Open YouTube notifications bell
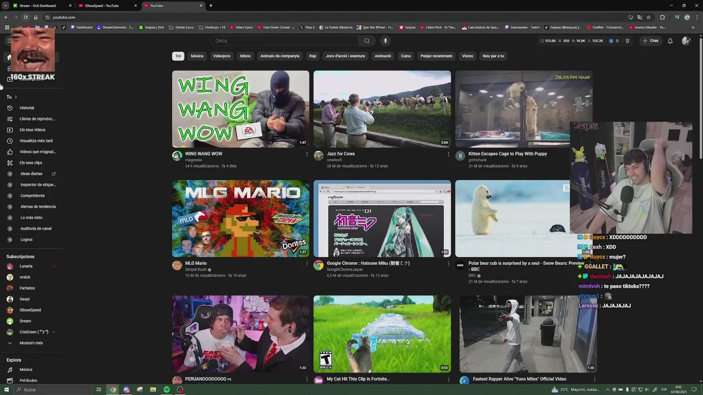Screen dimensions: 703x395 pos(670,41)
